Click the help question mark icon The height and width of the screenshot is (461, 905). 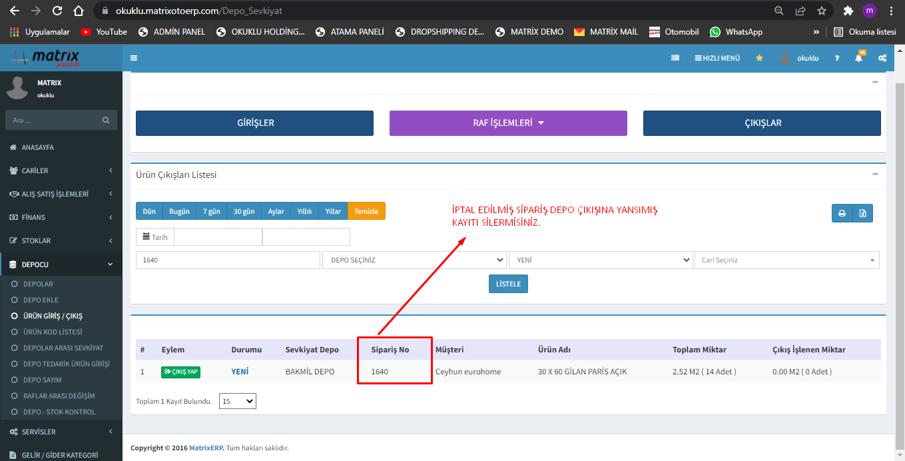(837, 58)
